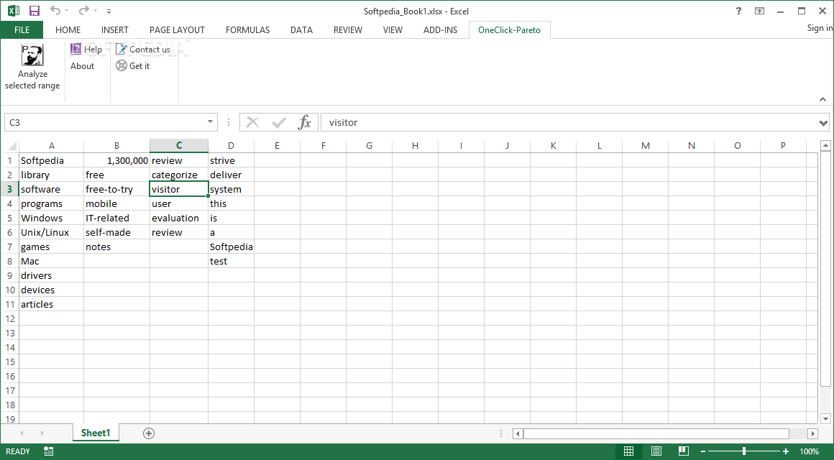Viewport: 834px width, 460px height.
Task: Open the Help book icon
Action: coord(76,49)
